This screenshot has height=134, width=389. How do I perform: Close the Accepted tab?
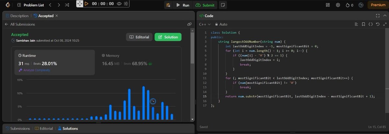click(x=57, y=15)
